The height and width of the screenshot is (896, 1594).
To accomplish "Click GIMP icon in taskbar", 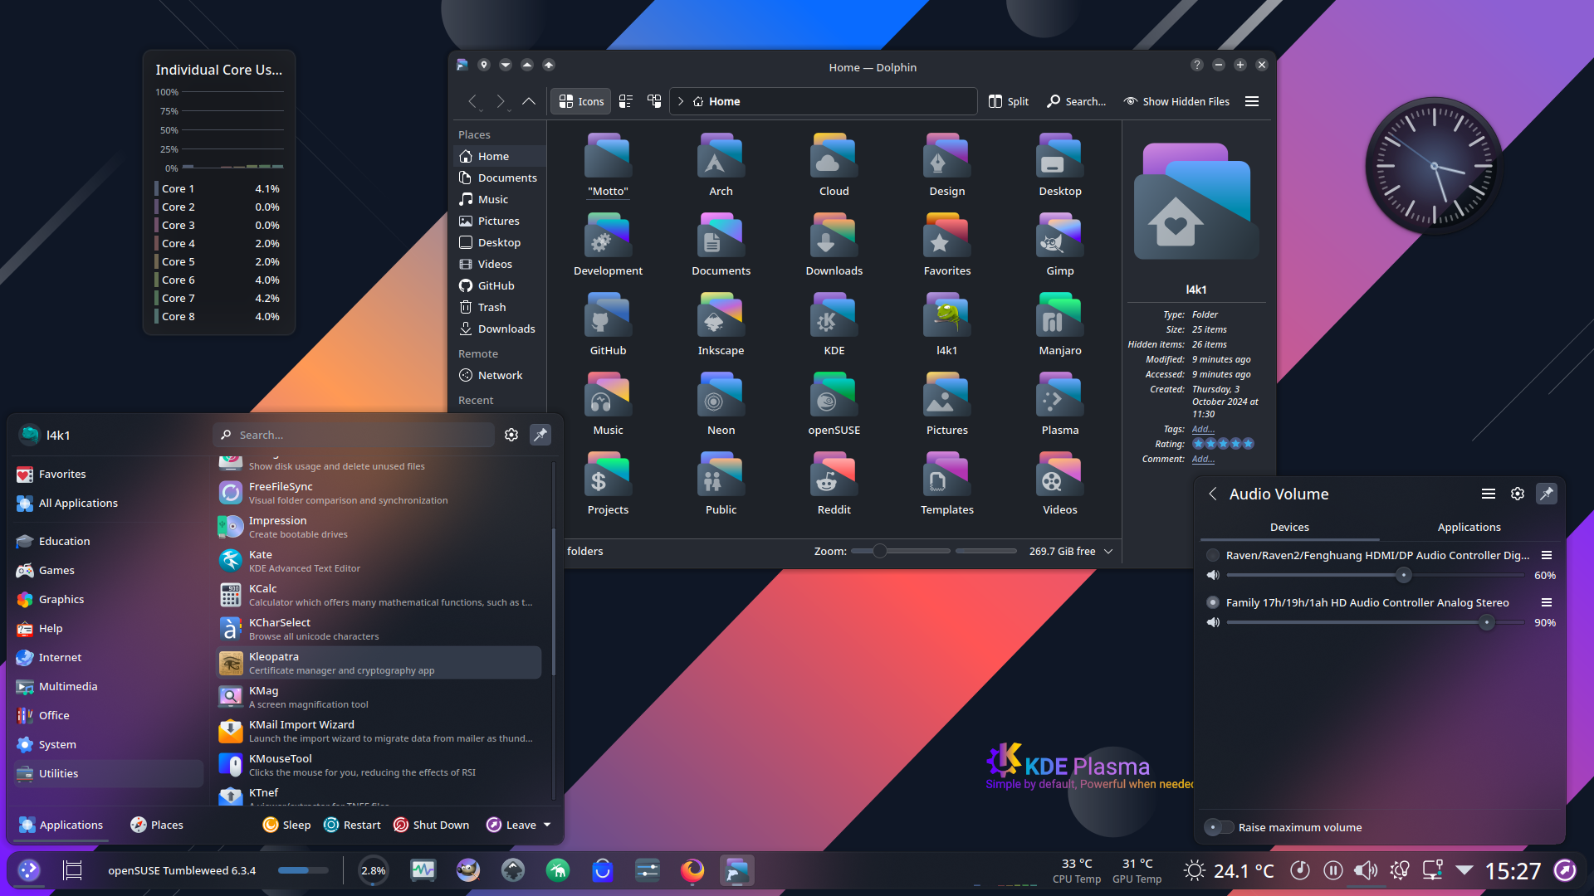I will pyautogui.click(x=468, y=870).
